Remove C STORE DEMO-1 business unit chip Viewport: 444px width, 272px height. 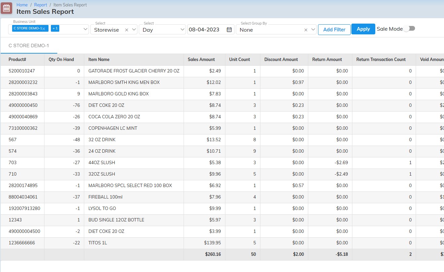pyautogui.click(x=44, y=29)
